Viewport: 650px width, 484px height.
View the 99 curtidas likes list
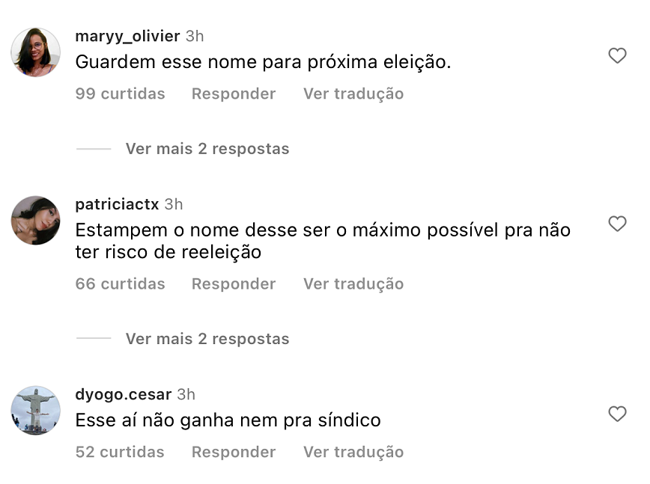pyautogui.click(x=121, y=94)
